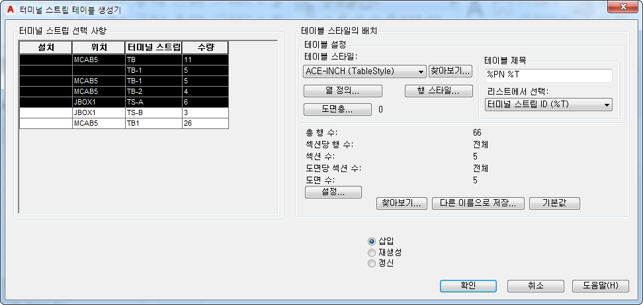Click the 찾아보기 button beside 다른 이름으로 저장

click(402, 203)
